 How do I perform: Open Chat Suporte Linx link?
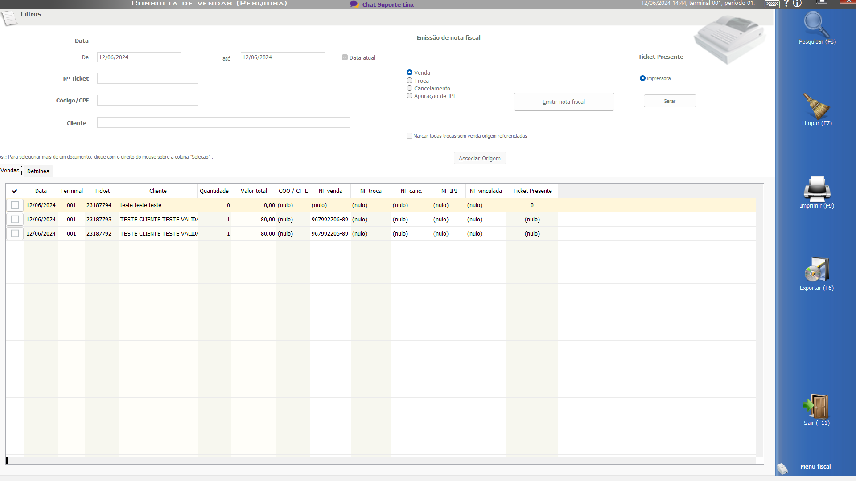pos(387,4)
